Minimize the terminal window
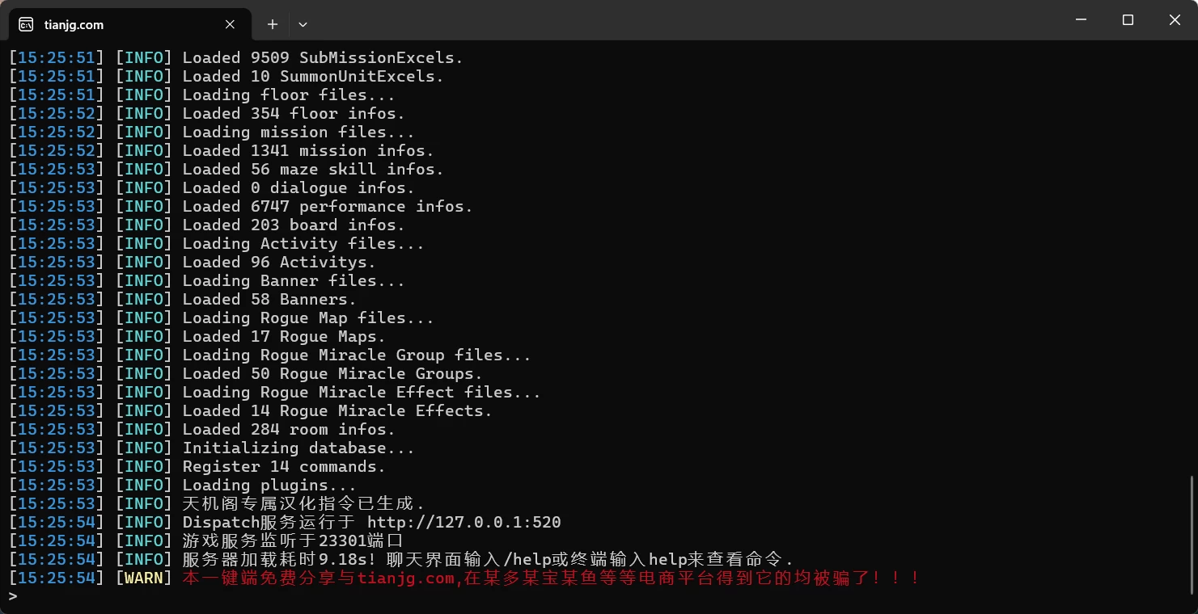 (x=1081, y=20)
